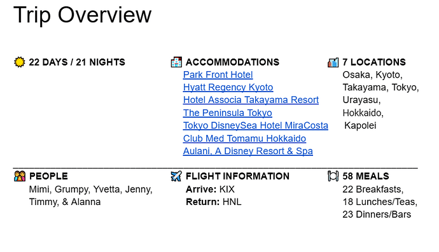
Task: Open The Peninsula Tokyo link
Action: (227, 113)
